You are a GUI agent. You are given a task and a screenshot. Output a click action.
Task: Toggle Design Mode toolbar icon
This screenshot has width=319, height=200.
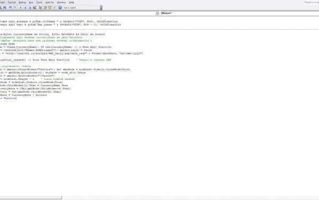click(x=35, y=7)
